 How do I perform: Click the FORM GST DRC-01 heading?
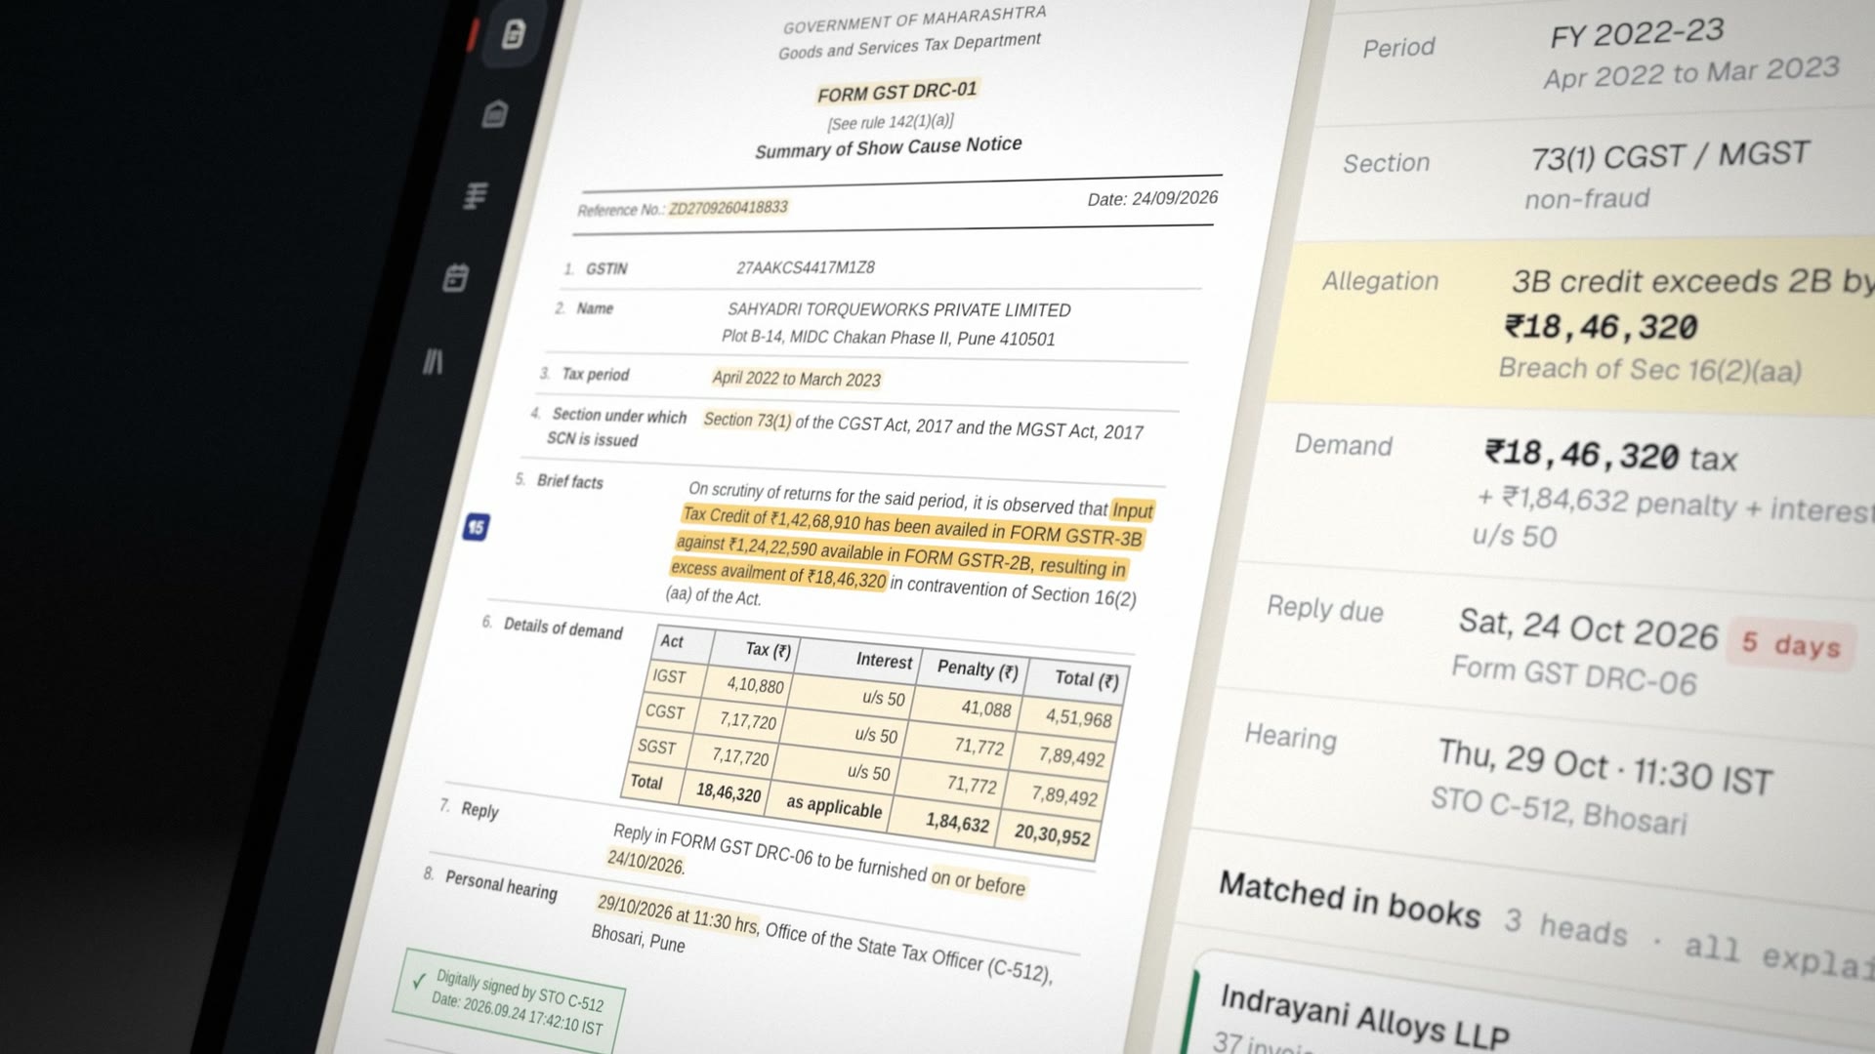[x=896, y=92]
